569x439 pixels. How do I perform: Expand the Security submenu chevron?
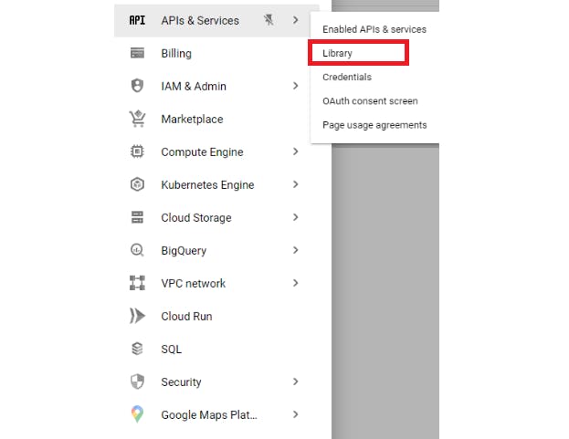295,382
